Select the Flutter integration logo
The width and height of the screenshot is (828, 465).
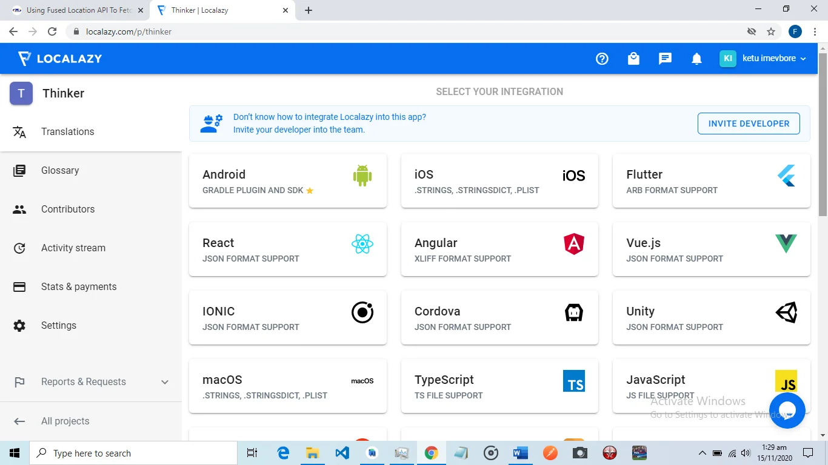point(786,176)
